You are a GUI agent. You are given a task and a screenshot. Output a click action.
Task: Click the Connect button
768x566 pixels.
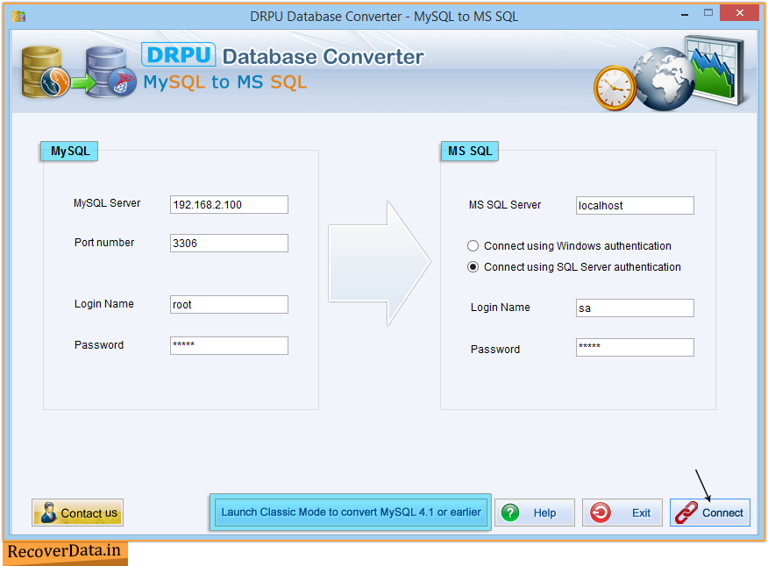(x=710, y=513)
